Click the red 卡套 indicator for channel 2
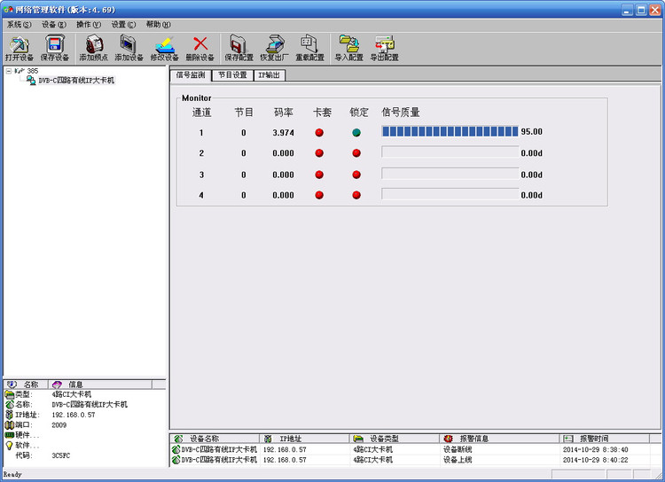 [319, 153]
